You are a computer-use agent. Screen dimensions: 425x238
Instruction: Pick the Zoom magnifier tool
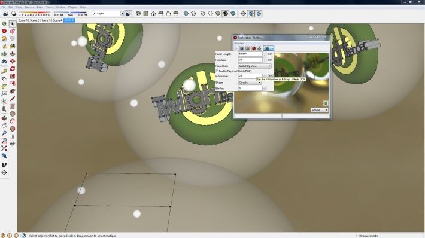(x=4, y=133)
